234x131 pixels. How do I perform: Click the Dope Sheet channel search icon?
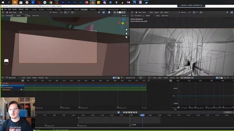tap(2, 80)
